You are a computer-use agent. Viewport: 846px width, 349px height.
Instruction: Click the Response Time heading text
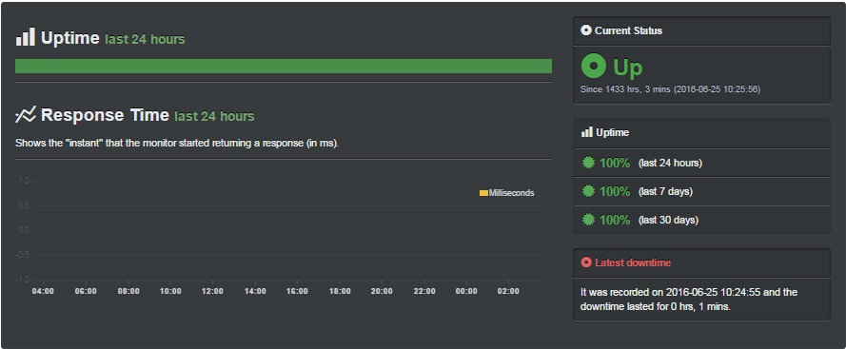(x=105, y=115)
